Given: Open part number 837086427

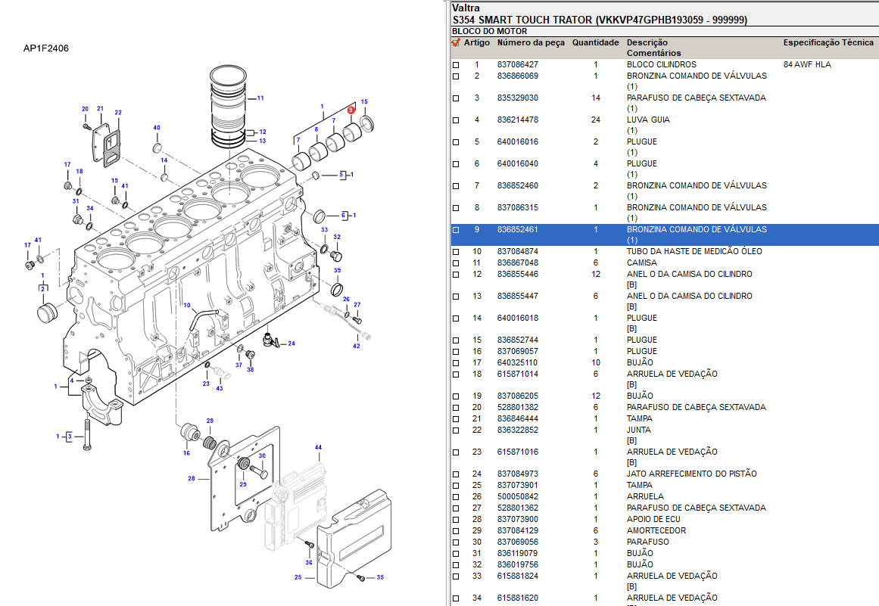Looking at the screenshot, I should (518, 65).
